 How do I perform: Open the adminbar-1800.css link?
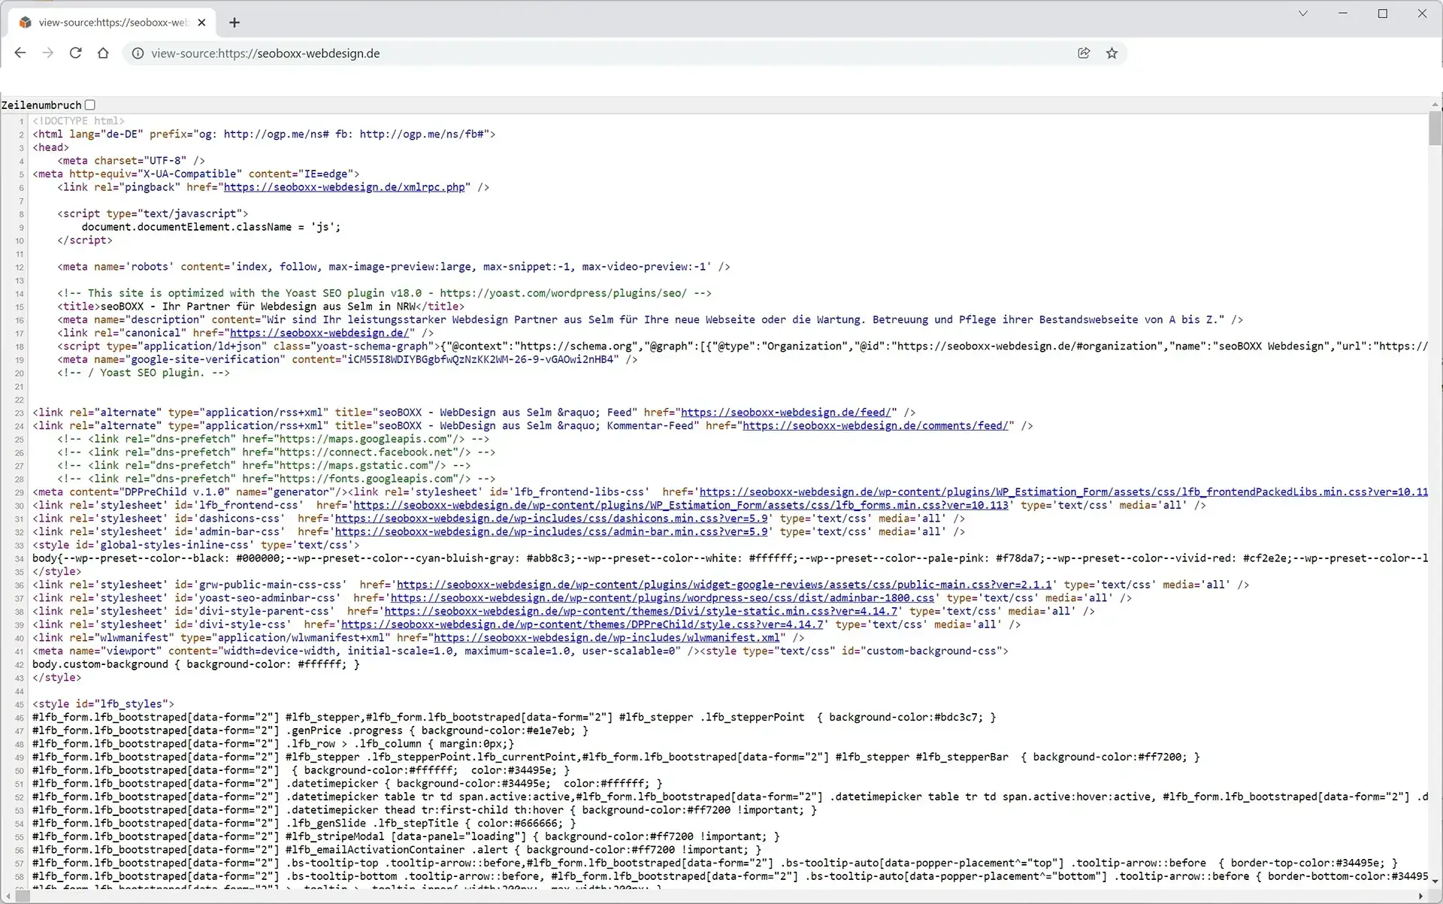pyautogui.click(x=663, y=598)
